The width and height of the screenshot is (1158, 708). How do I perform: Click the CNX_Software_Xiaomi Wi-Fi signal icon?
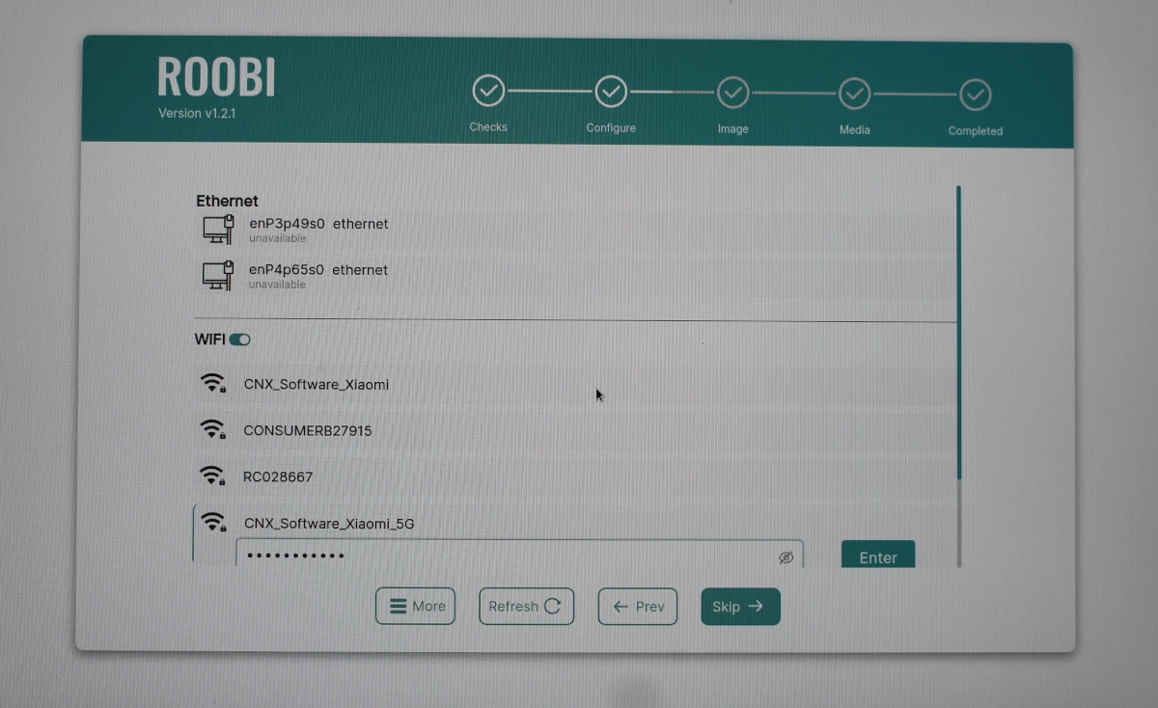coord(213,383)
